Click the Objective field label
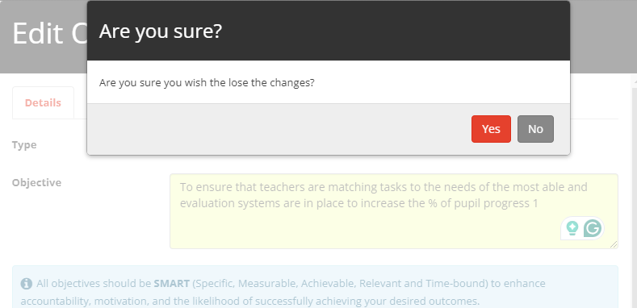Screen dimensions: 637x308 click(36, 182)
